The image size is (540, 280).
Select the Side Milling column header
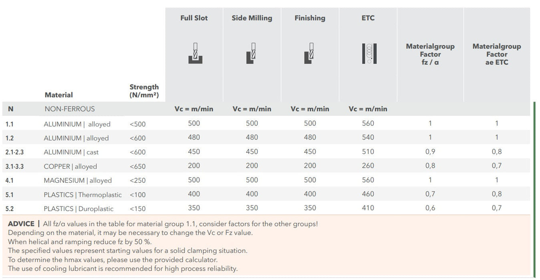click(x=252, y=18)
